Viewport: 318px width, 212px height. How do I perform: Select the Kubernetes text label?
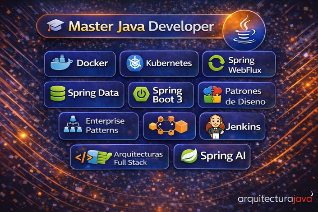point(169,64)
